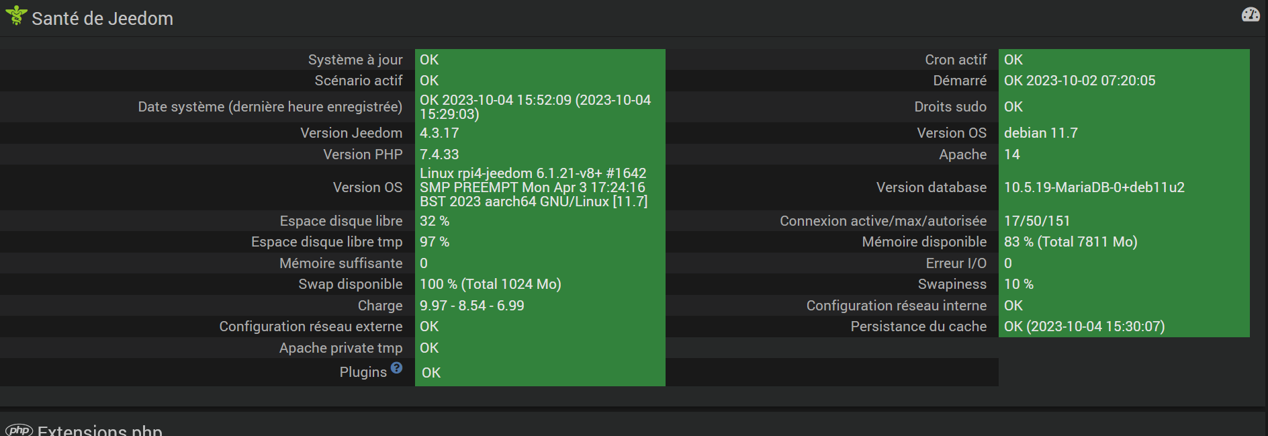Screen dimensions: 1268x436
Task: Click the Espace disque libre 32 % value
Action: [435, 221]
